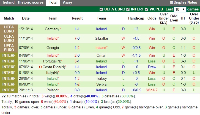Click the Georgia team name
Viewport: 200px width, 115px height.
pyautogui.click(x=53, y=48)
